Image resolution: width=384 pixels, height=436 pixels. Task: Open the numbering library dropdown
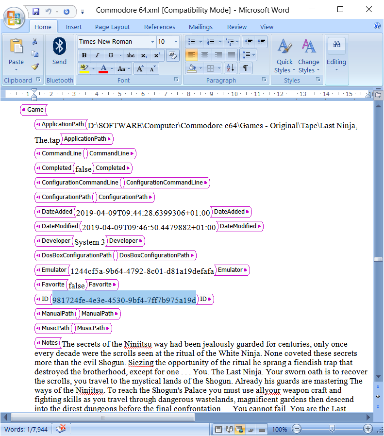(220, 42)
